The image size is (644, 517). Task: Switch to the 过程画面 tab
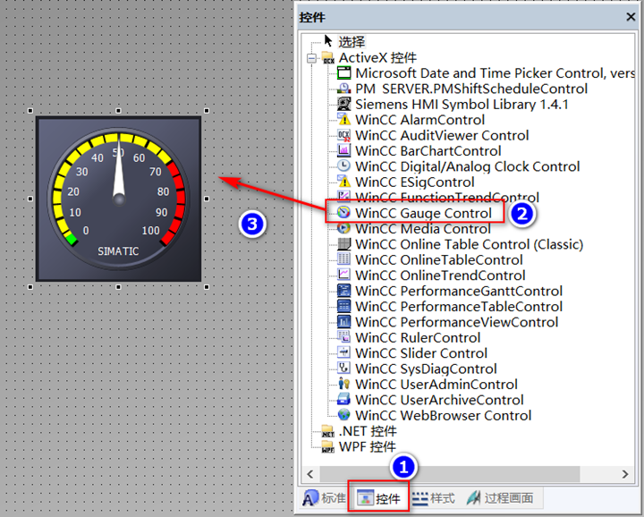500,498
